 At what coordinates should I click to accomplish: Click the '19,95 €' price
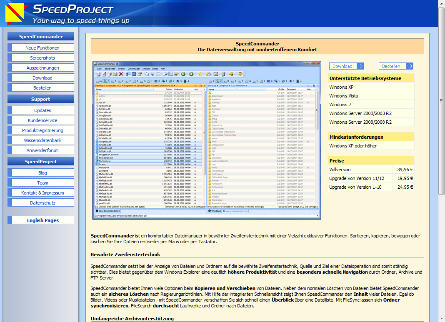pyautogui.click(x=405, y=178)
